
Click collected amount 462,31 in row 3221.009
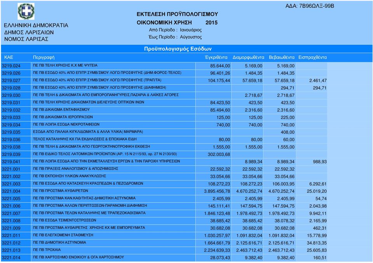320,228
